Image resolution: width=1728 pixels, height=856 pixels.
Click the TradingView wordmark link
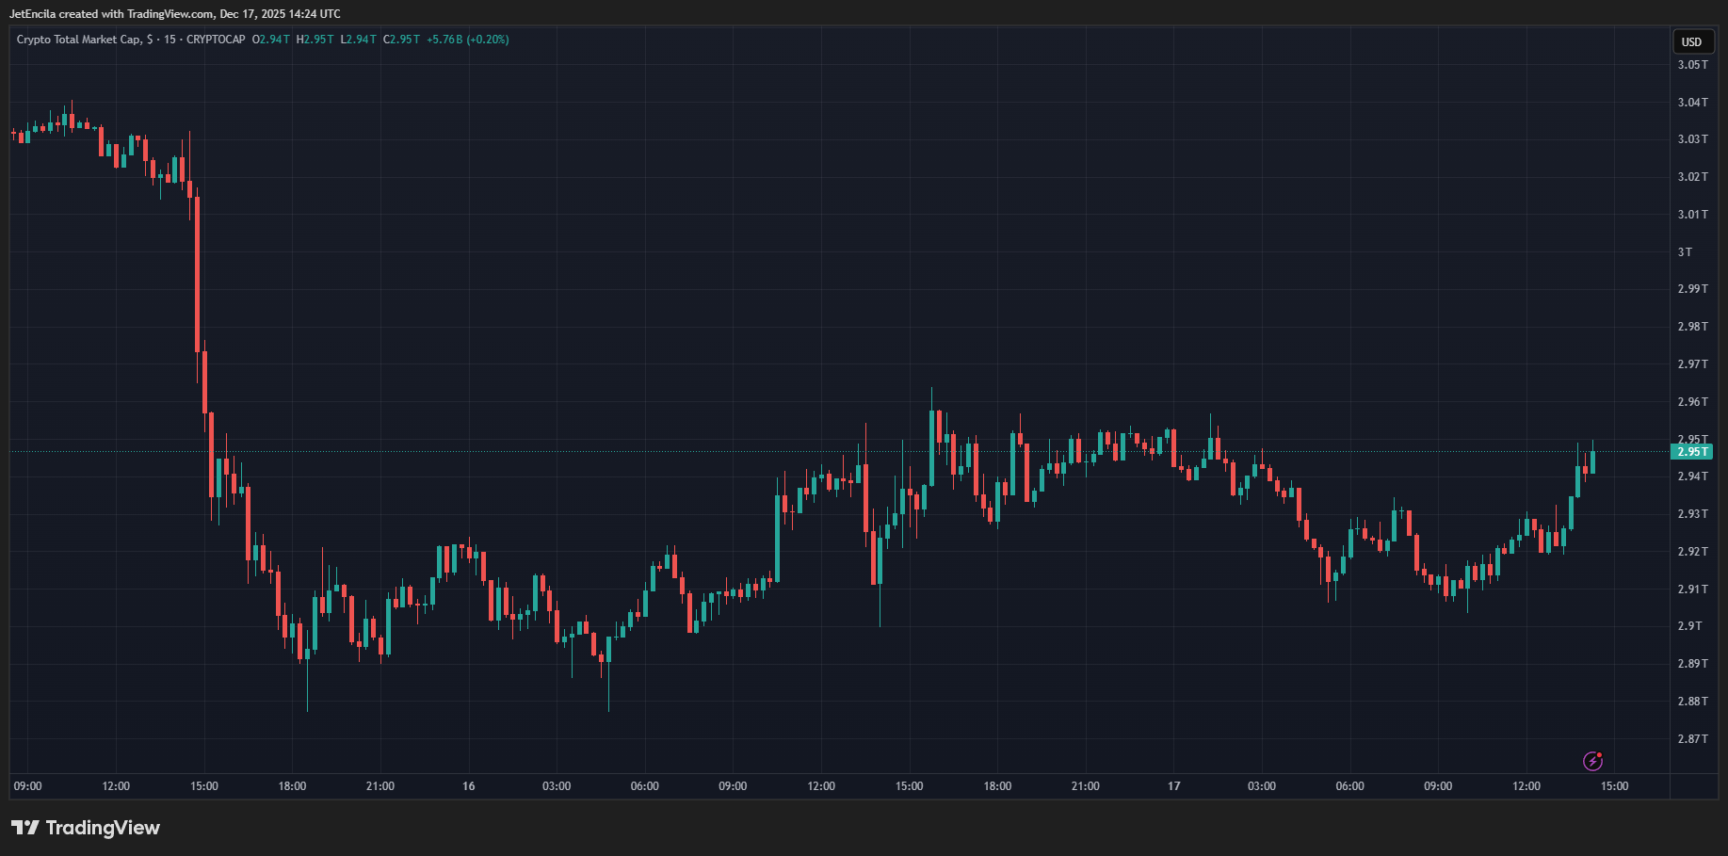click(x=105, y=828)
